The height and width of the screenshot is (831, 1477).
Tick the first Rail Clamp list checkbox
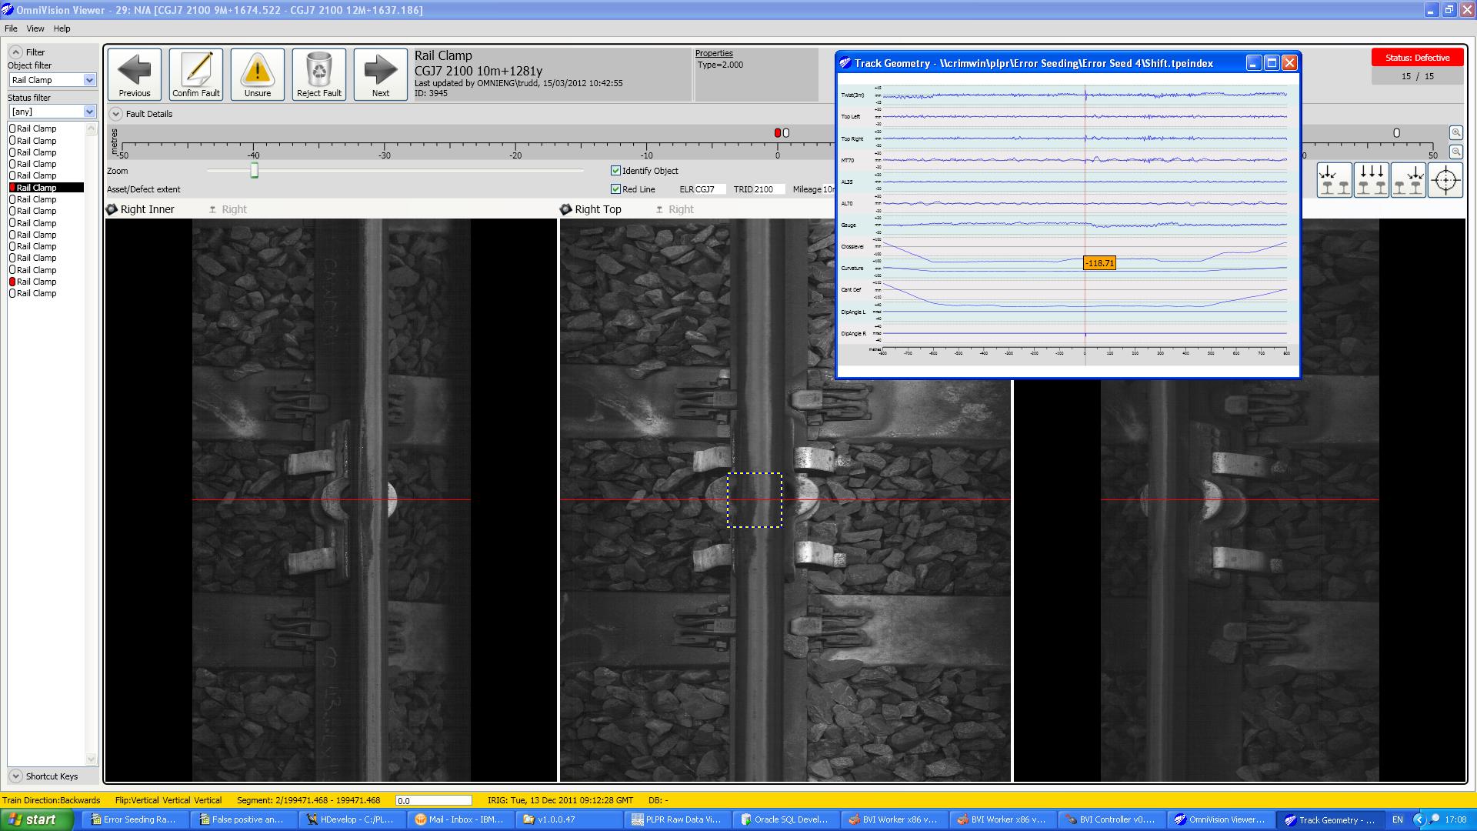pos(12,128)
